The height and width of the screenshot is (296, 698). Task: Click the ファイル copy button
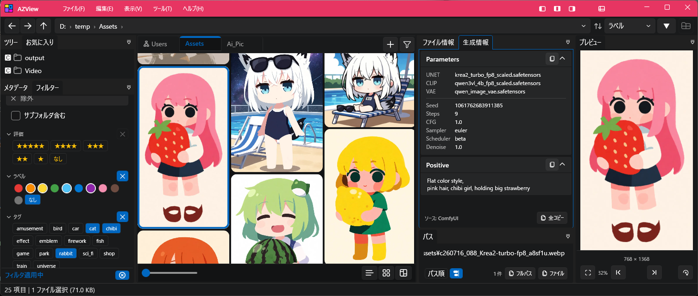pos(553,273)
